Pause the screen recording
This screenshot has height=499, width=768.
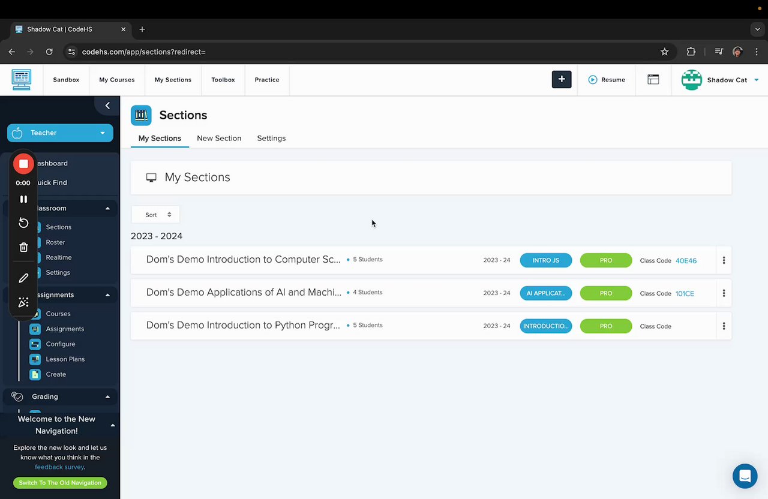pyautogui.click(x=23, y=199)
